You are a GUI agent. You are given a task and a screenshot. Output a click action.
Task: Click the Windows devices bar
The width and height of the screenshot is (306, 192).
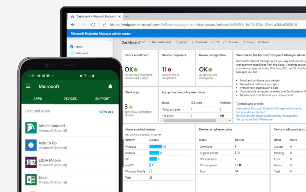(156, 146)
